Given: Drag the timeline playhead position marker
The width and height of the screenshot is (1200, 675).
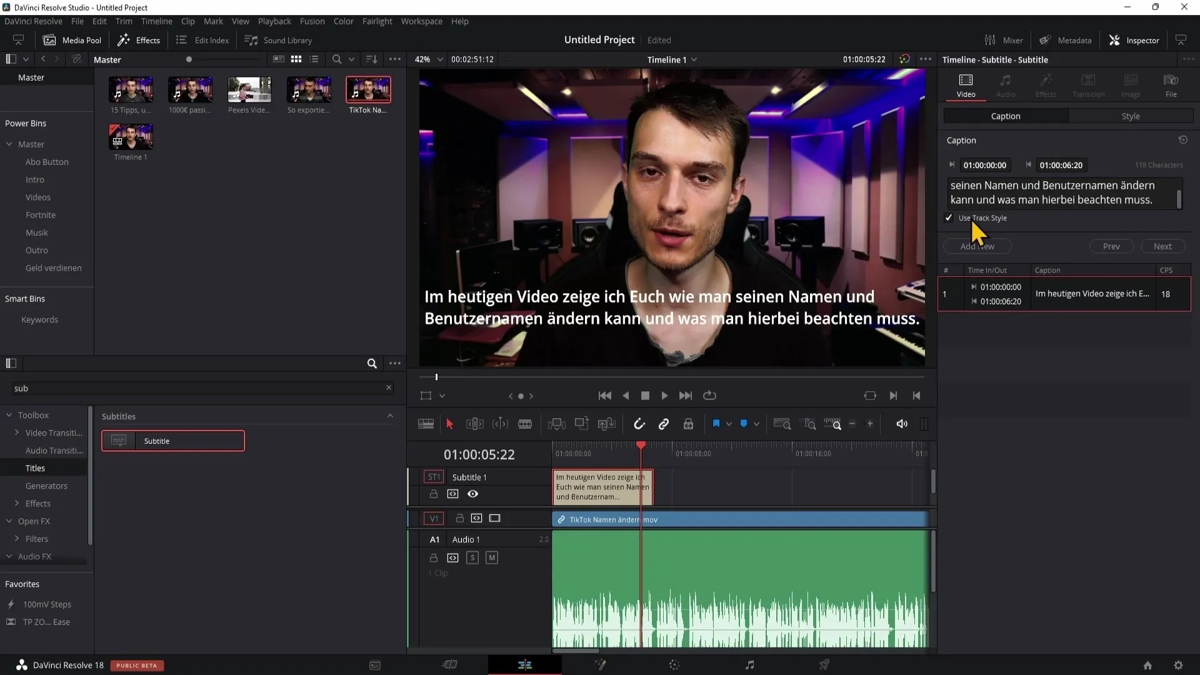Looking at the screenshot, I should 643,447.
